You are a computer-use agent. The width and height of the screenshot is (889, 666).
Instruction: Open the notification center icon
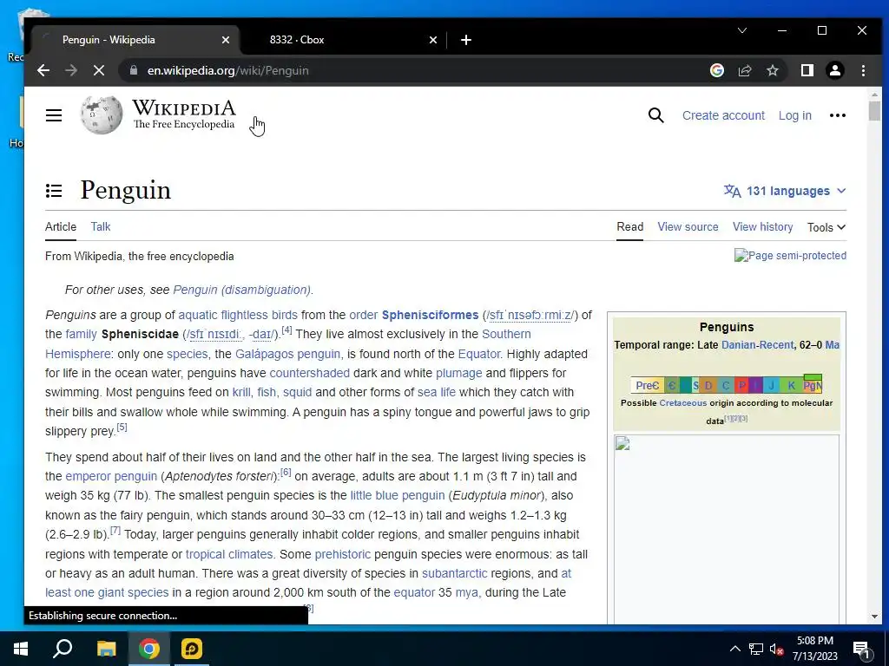pos(861,649)
